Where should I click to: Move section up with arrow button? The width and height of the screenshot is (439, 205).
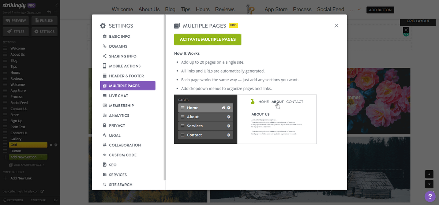pos(429,174)
